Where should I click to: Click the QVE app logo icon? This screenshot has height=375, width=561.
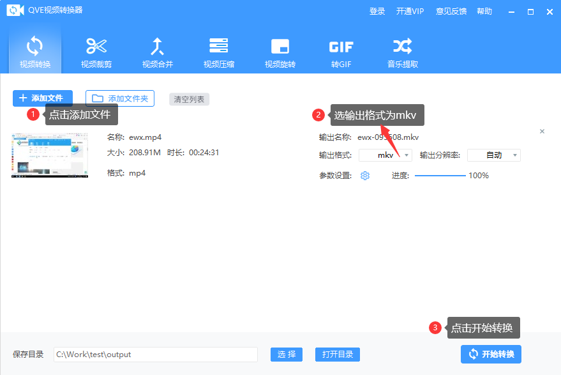click(x=15, y=10)
